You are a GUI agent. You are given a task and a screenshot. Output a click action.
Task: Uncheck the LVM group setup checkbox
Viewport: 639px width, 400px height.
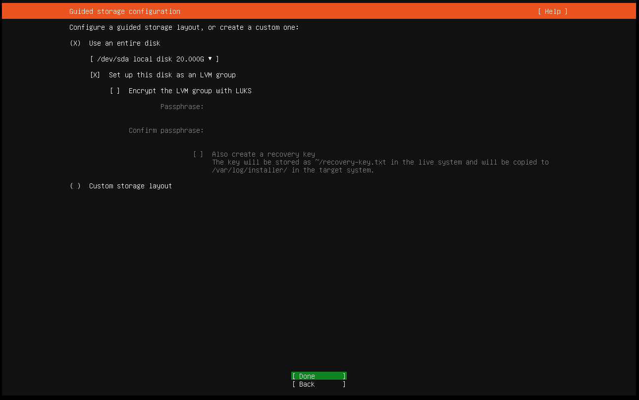(95, 75)
